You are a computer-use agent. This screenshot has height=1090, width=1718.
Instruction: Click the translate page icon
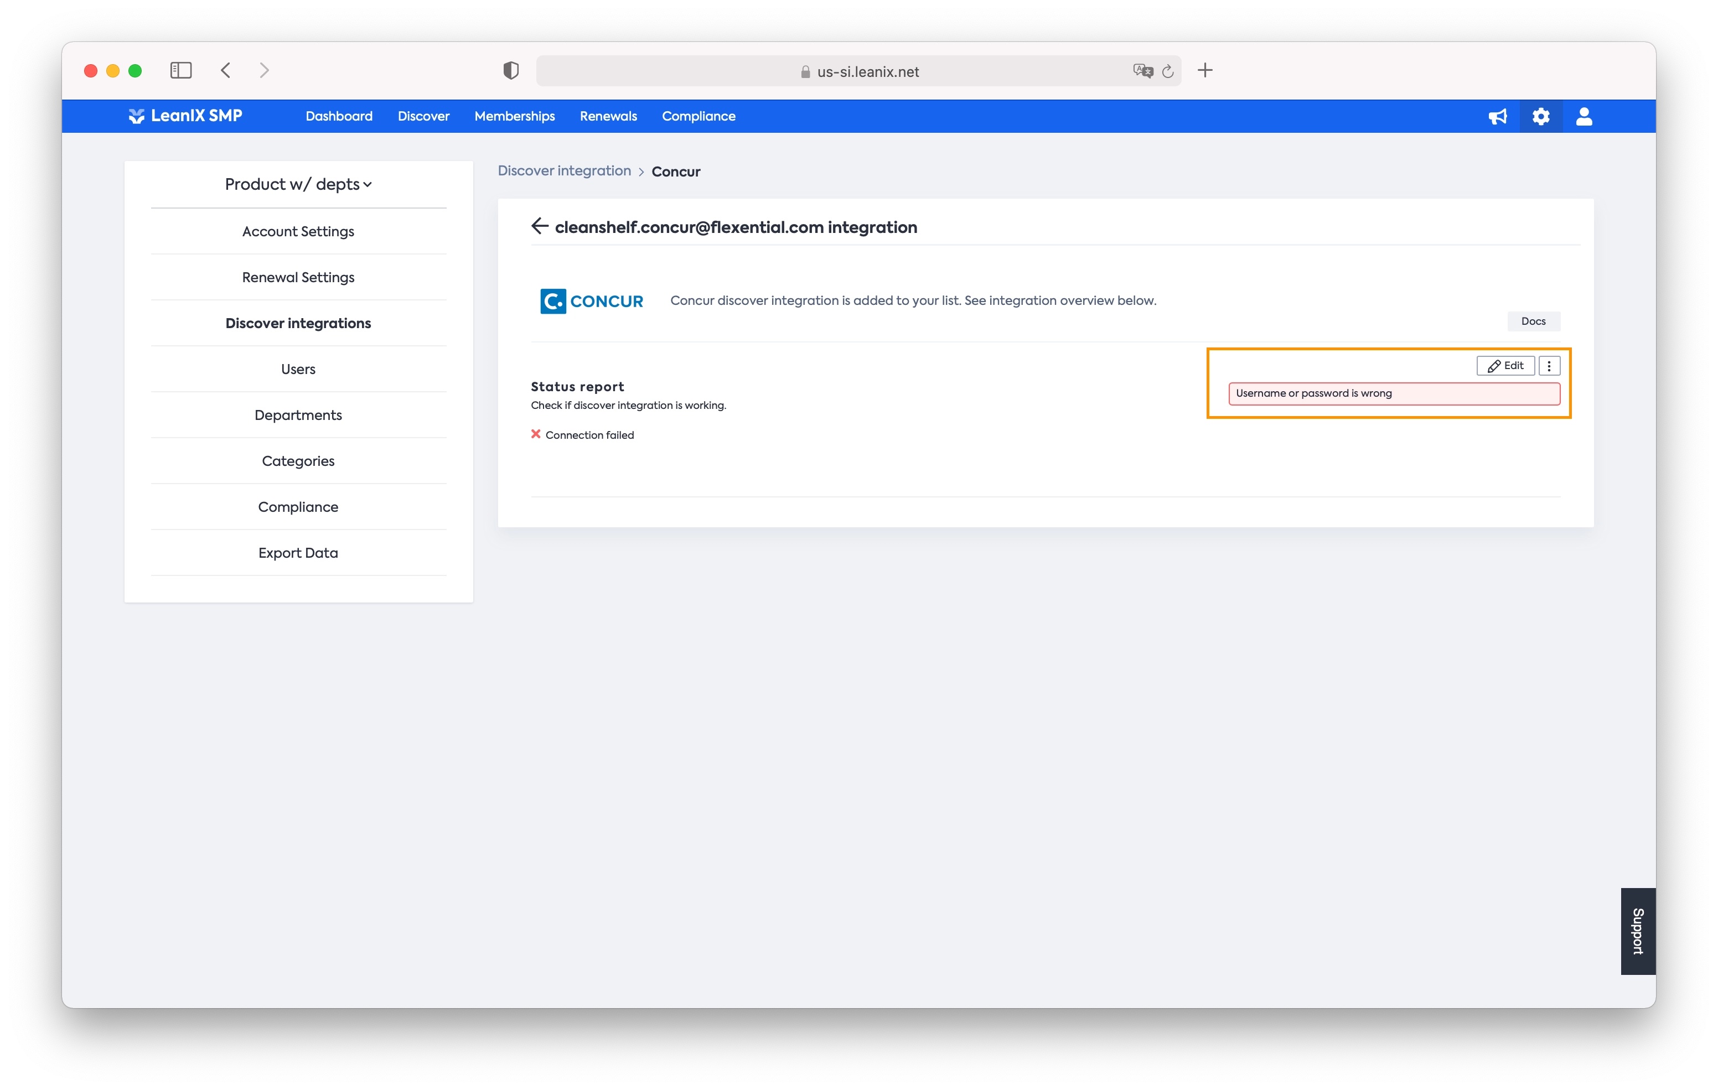tap(1142, 71)
